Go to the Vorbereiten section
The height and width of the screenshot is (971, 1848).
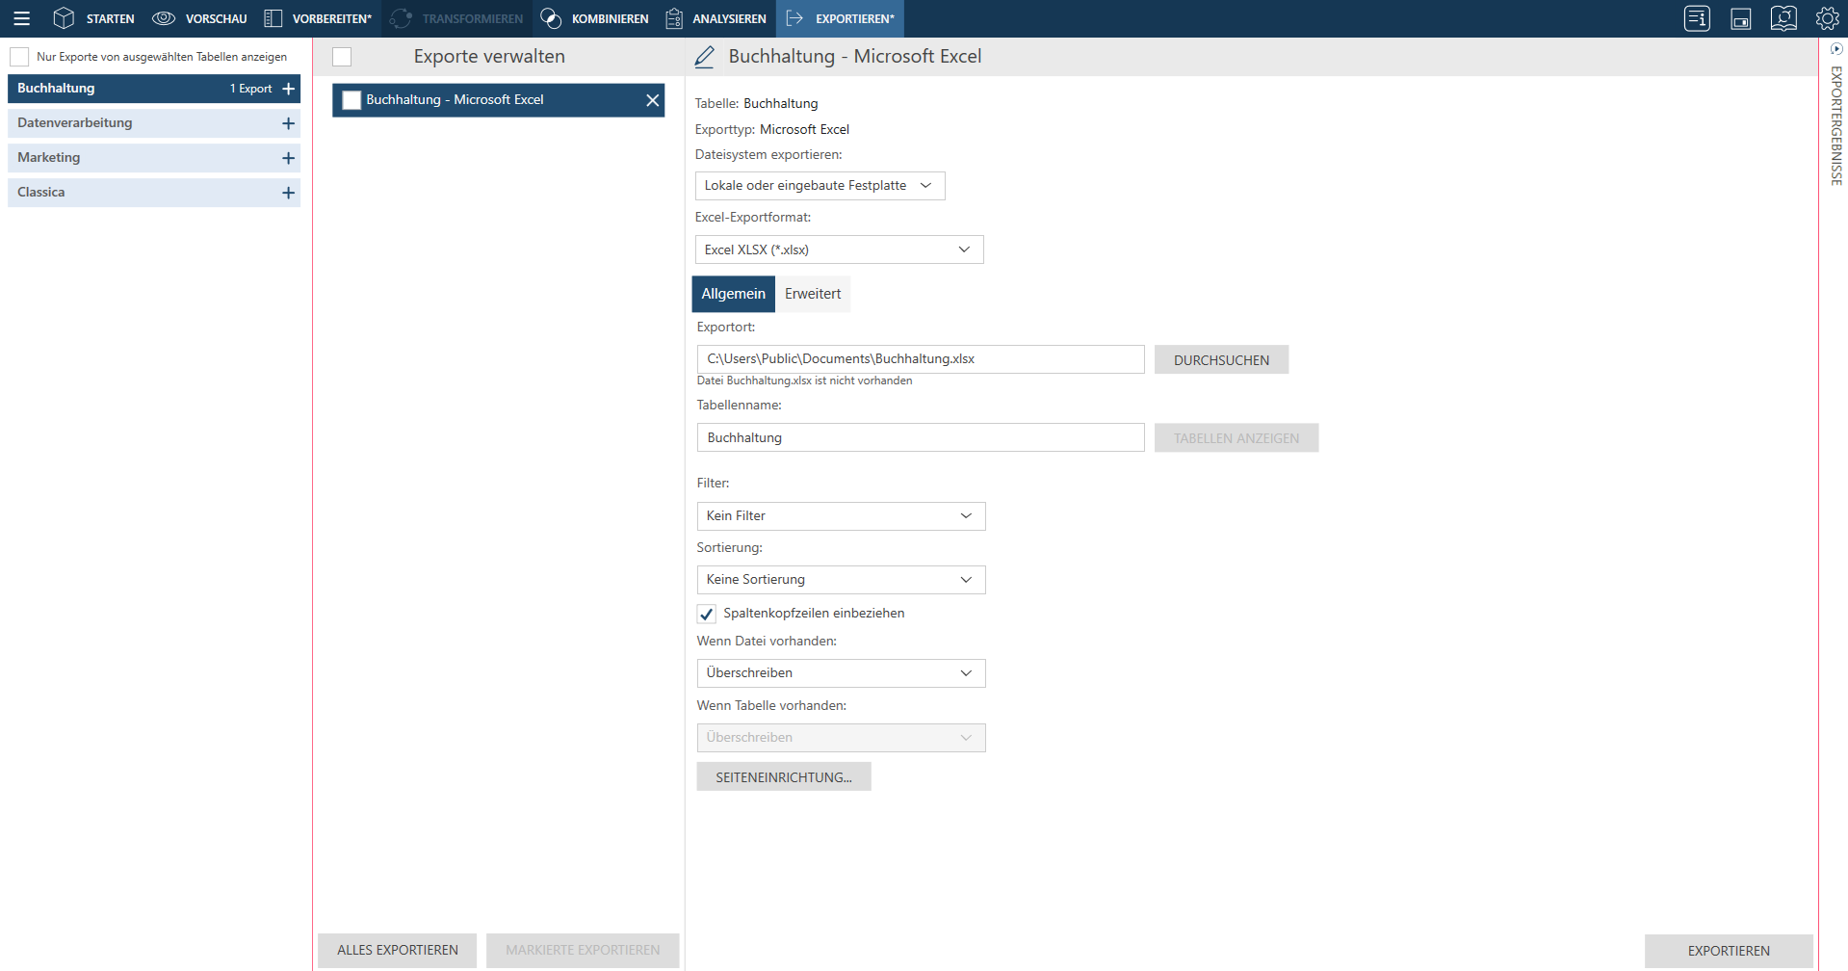(x=318, y=18)
